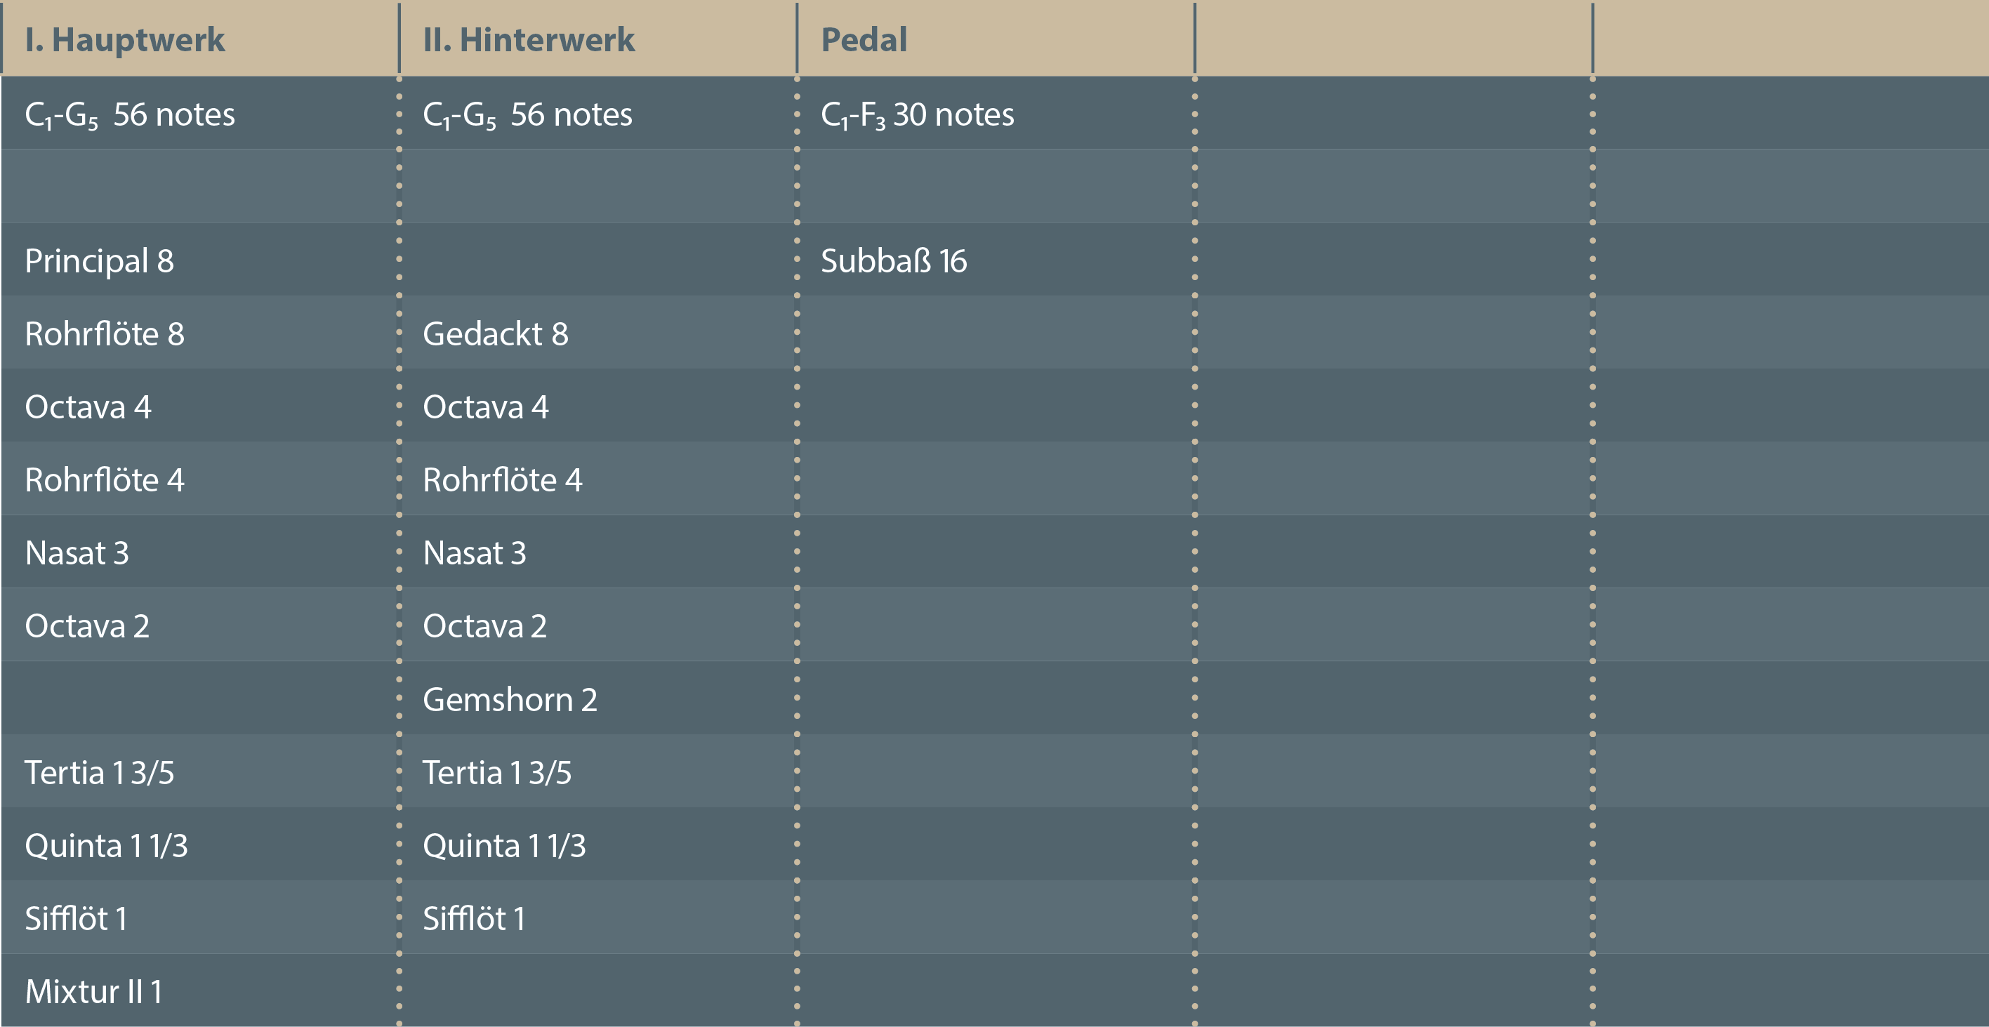Viewport: 1989px width, 1027px height.
Task: Click the Pedal column header
Action: [864, 39]
